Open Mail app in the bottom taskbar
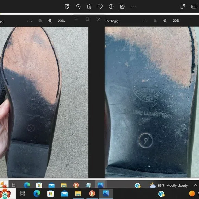Viewport: 199px width, 199px height. click(x=65, y=194)
